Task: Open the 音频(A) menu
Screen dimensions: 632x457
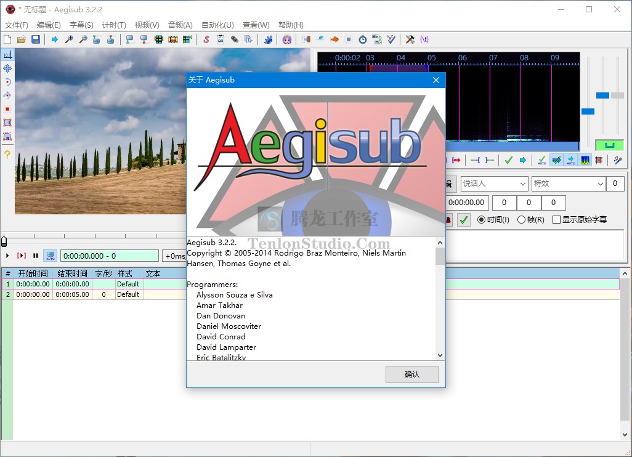Action: tap(180, 25)
